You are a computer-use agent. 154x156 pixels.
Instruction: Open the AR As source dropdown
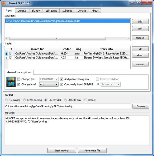pyautogui.click(x=111, y=84)
